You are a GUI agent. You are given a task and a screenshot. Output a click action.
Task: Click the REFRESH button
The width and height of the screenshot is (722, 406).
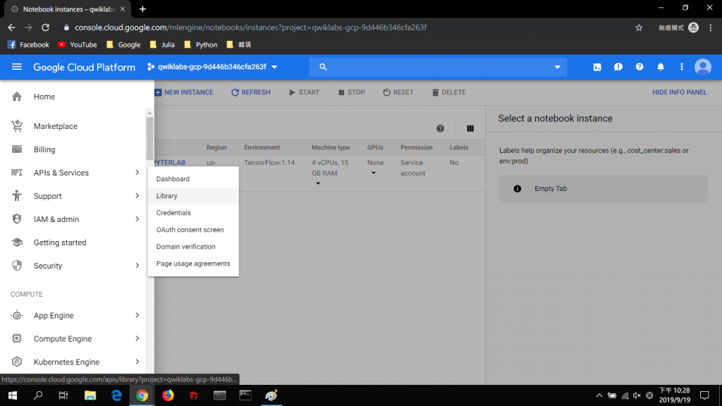[251, 92]
